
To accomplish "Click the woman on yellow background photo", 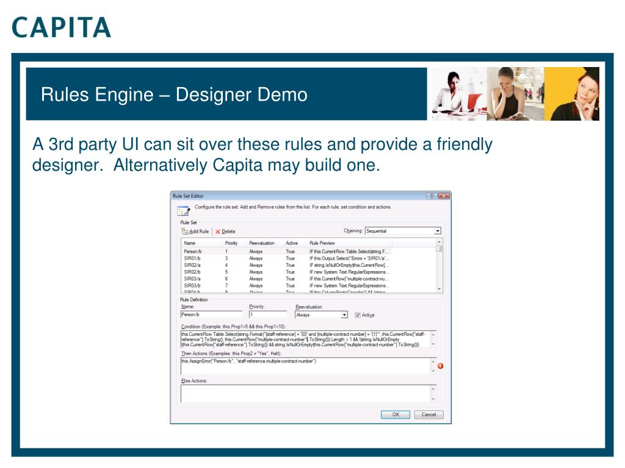I will pos(571,94).
